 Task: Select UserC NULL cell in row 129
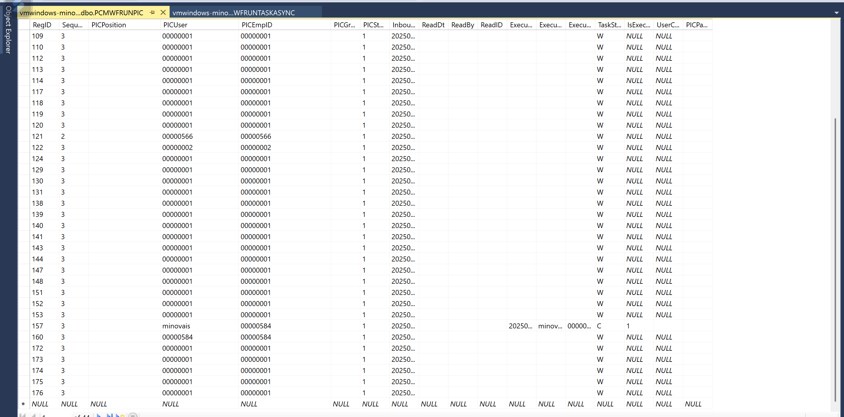pos(668,170)
